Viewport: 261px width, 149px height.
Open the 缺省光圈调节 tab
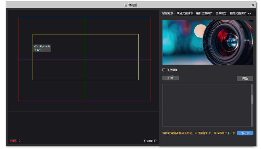point(185,13)
